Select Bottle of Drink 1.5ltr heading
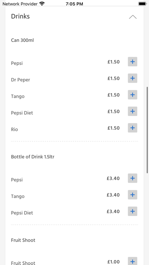Screen dimensions: 149x265 [x=33, y=157]
